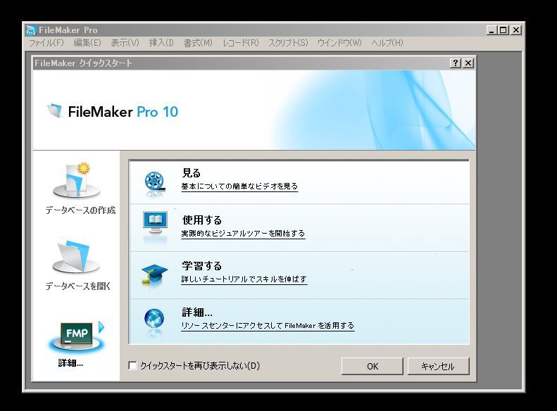Click the キャンセル button
This screenshot has width=557, height=411.
[439, 366]
